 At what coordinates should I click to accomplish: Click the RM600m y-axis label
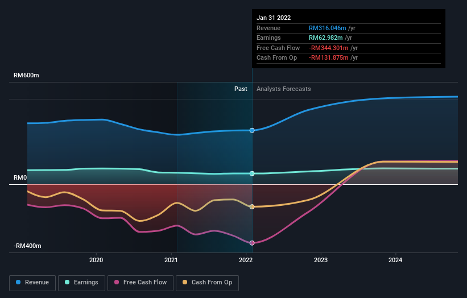coord(26,75)
